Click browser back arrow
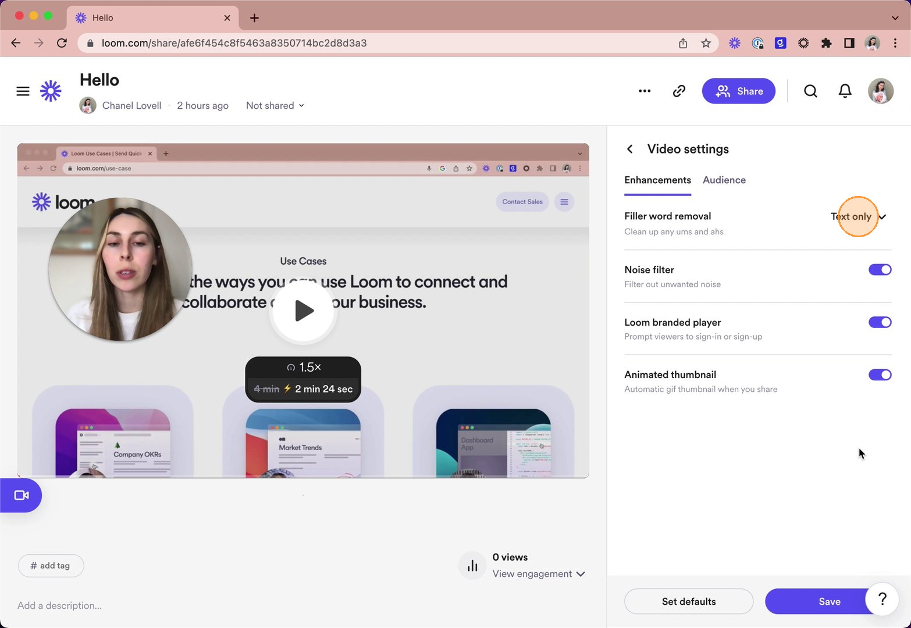Viewport: 911px width, 628px height. point(16,43)
